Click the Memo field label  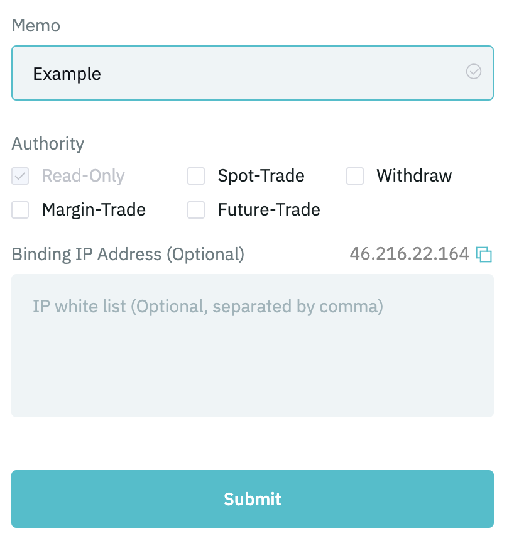click(36, 26)
